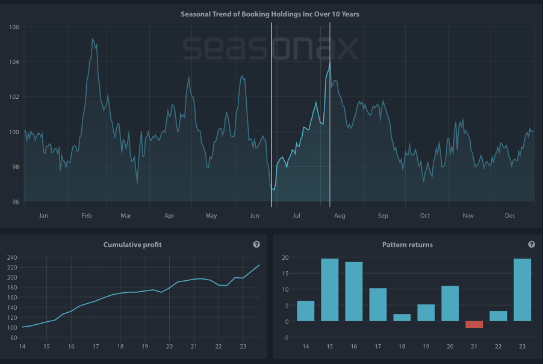Select the red negative bar for year 21
This screenshot has width=543, height=364.
(x=474, y=324)
